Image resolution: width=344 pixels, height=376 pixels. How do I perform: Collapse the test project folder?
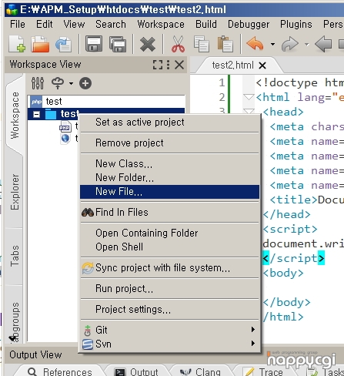click(36, 114)
